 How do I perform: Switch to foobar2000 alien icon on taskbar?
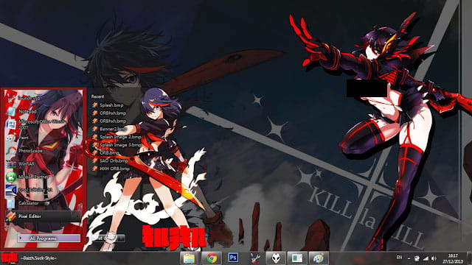point(276,258)
